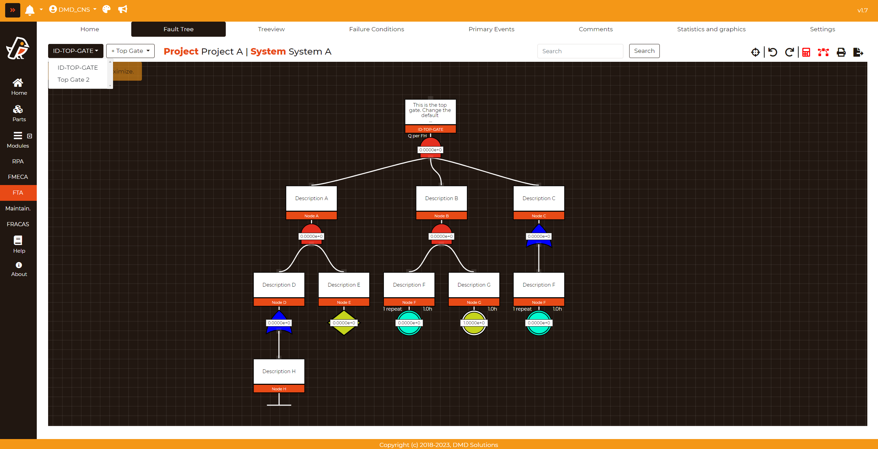Toggle the sidebar with the double-chevron button
Image resolution: width=878 pixels, height=449 pixels.
(x=13, y=10)
